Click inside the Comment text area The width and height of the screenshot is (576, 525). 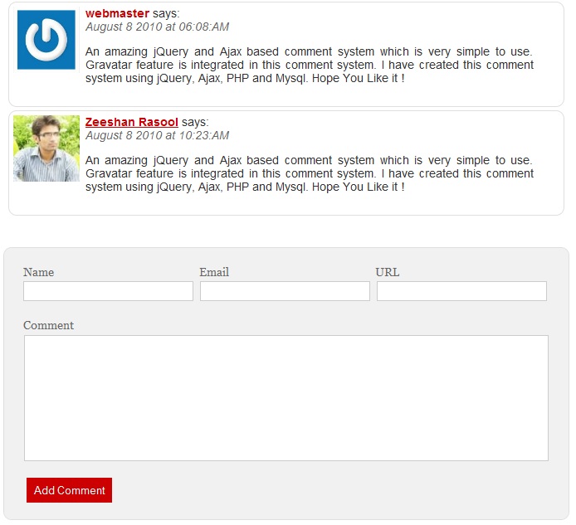[x=286, y=398]
